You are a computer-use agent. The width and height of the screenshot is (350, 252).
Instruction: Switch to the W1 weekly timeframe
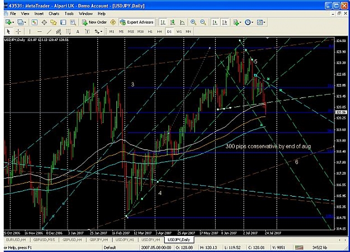179,31
